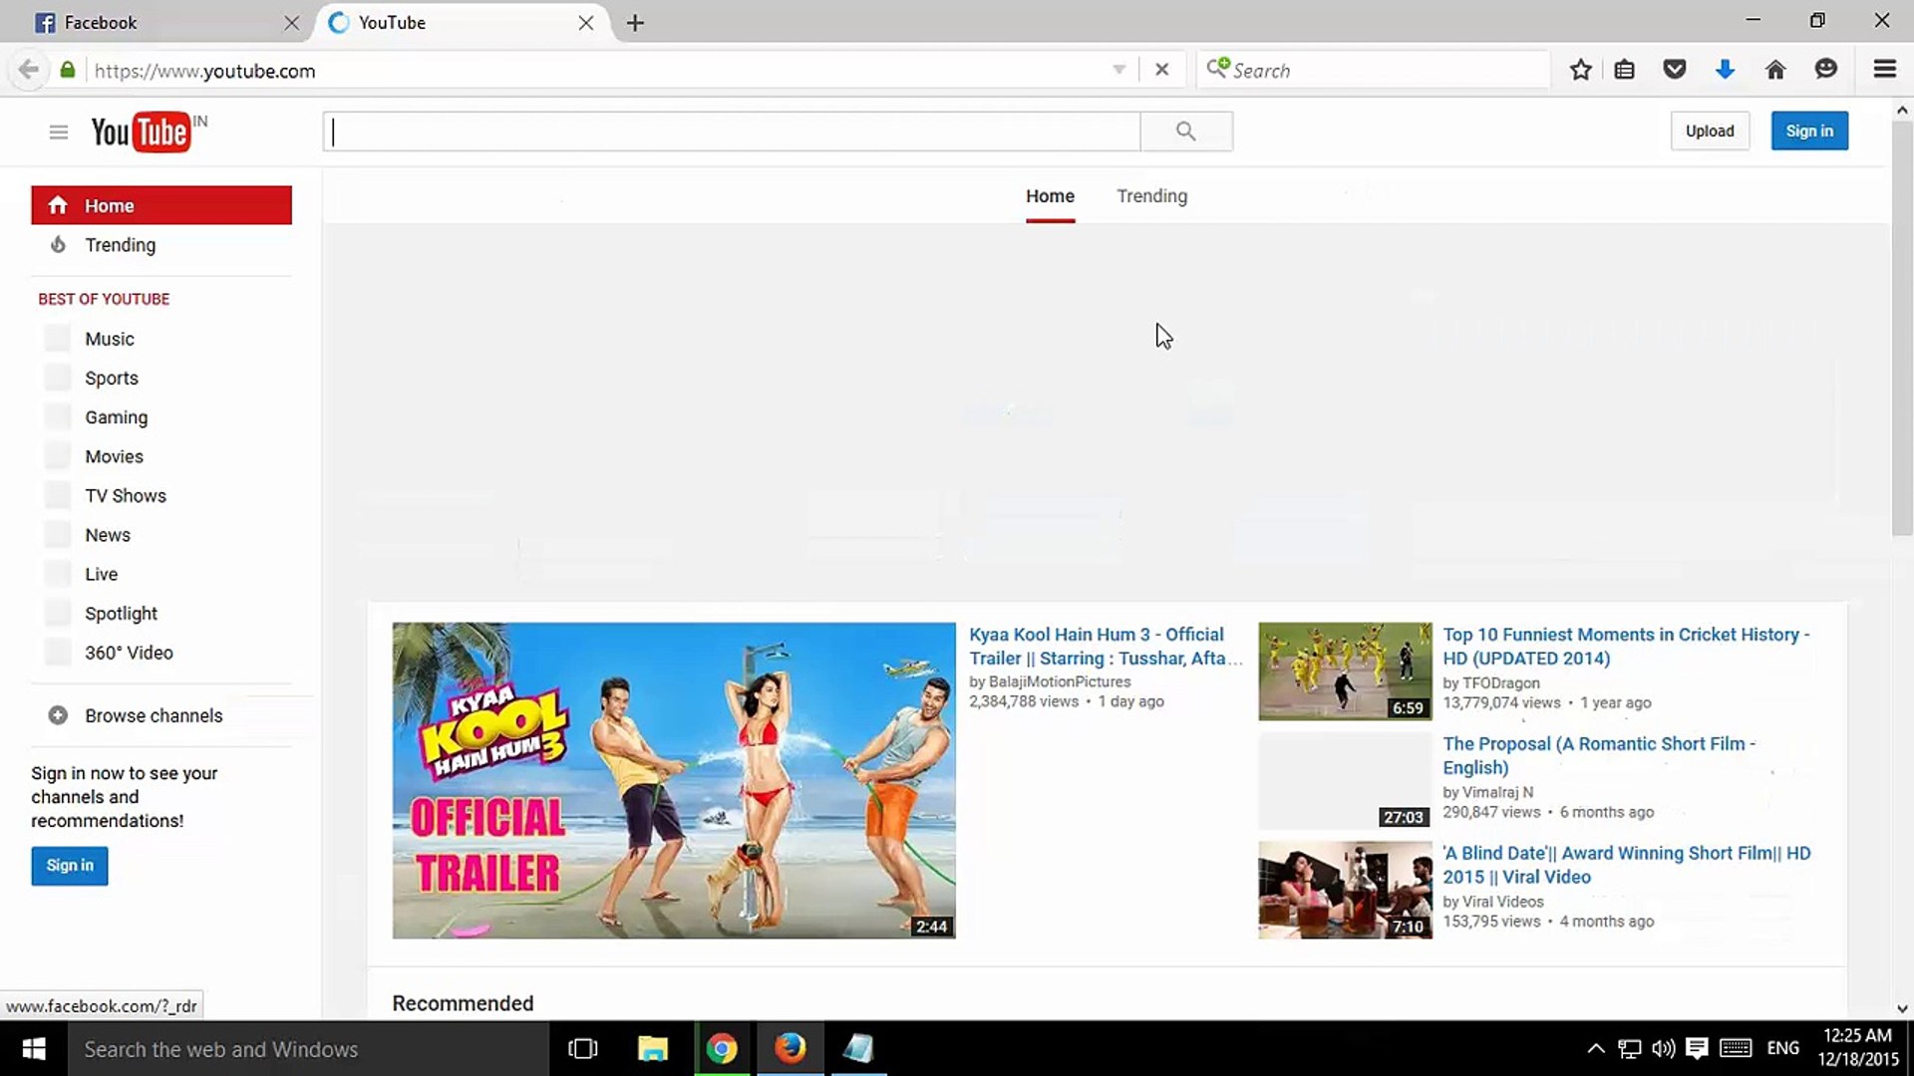Expand hidden system tray icons
Image resolution: width=1914 pixels, height=1076 pixels.
(1595, 1048)
